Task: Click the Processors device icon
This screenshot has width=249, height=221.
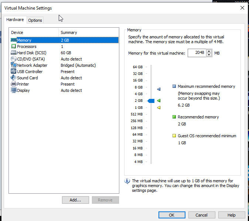Action: [14, 46]
